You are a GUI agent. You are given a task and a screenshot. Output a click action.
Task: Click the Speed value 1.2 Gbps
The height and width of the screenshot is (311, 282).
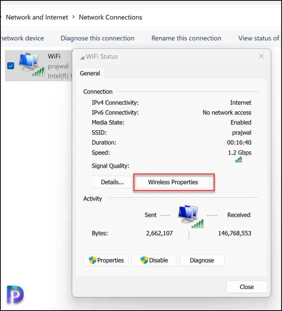pyautogui.click(x=240, y=153)
